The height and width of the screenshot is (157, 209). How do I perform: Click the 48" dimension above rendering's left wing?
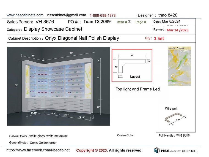(x=33, y=56)
